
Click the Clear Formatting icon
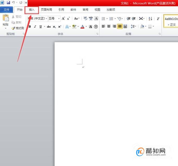pyautogui.click(x=85, y=18)
